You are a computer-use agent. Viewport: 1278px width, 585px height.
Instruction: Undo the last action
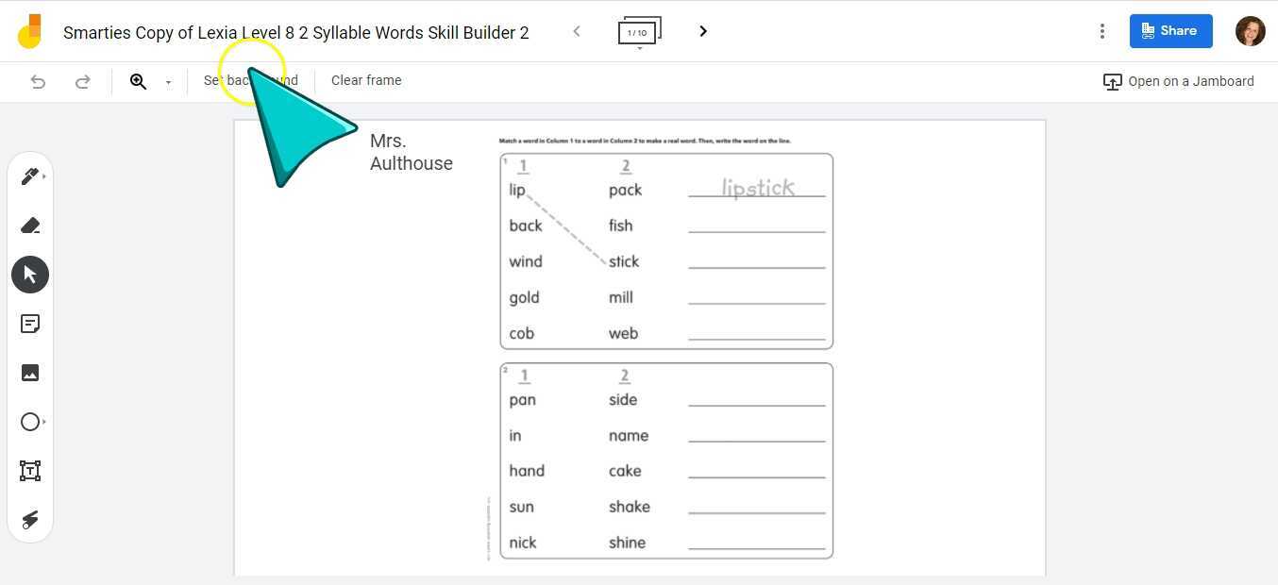tap(38, 81)
